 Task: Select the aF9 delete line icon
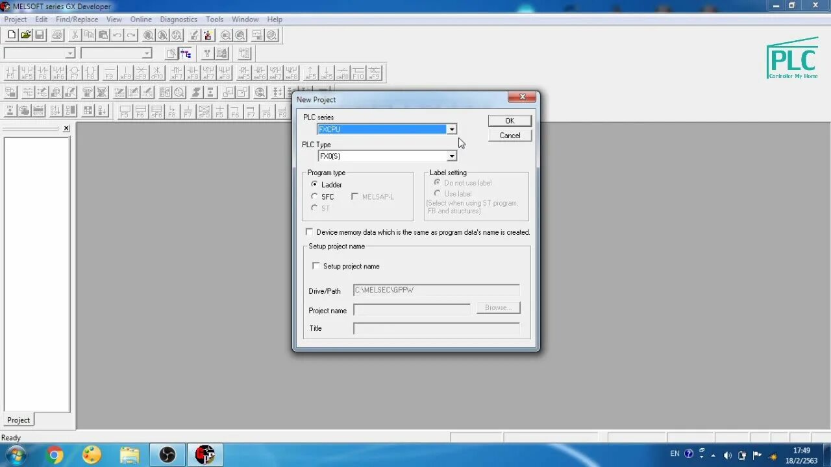pos(374,73)
